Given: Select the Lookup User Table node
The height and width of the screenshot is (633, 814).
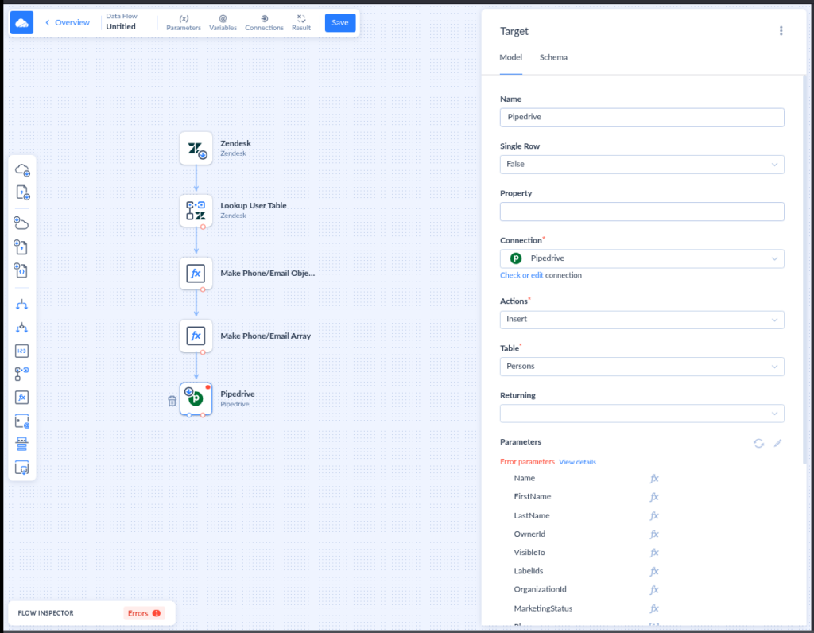Looking at the screenshot, I should coord(196,211).
